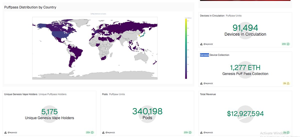Open @wyxxzz profile link on Total Revenue card
The width and height of the screenshot is (300, 137).
(x=208, y=133)
